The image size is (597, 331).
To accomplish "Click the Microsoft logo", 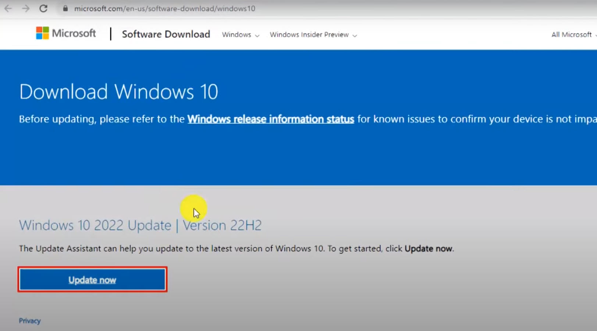I will click(x=66, y=33).
